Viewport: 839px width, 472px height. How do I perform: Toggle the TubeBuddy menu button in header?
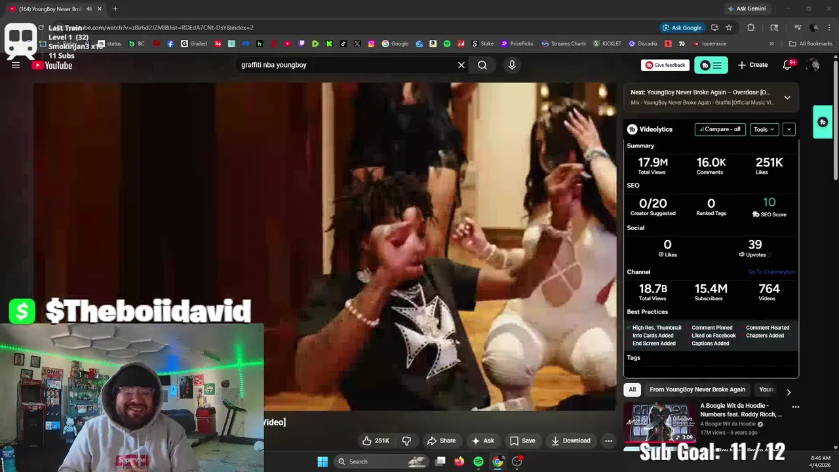click(x=711, y=65)
